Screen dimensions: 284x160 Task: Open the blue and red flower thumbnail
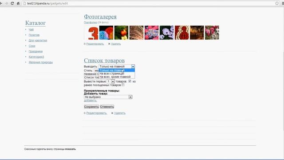[x=106, y=32]
